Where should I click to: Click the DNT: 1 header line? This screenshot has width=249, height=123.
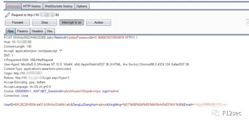(x=8, y=55)
